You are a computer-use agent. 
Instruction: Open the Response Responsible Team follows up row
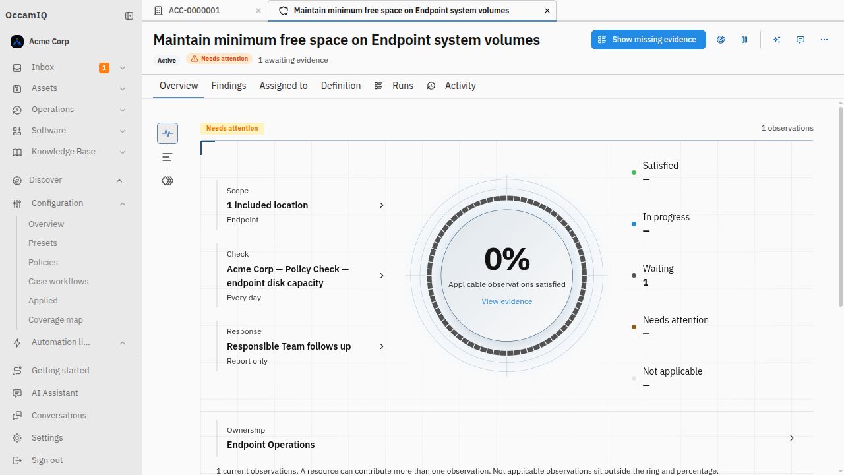pyautogui.click(x=302, y=346)
